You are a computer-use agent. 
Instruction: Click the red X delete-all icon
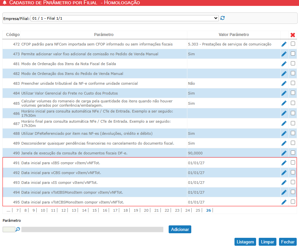(293, 35)
